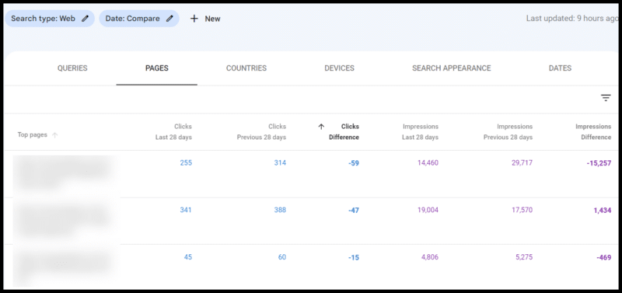
Task: Select the -15 clicks difference cell
Action: (x=354, y=258)
